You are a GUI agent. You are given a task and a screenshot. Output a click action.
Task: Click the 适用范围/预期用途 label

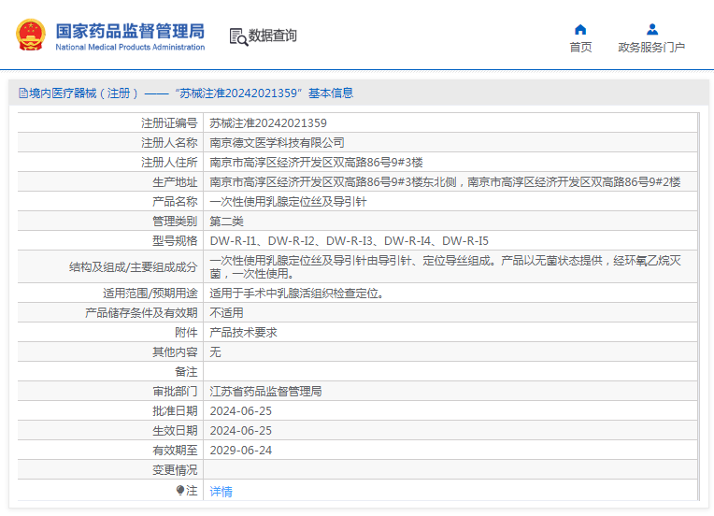pyautogui.click(x=150, y=294)
